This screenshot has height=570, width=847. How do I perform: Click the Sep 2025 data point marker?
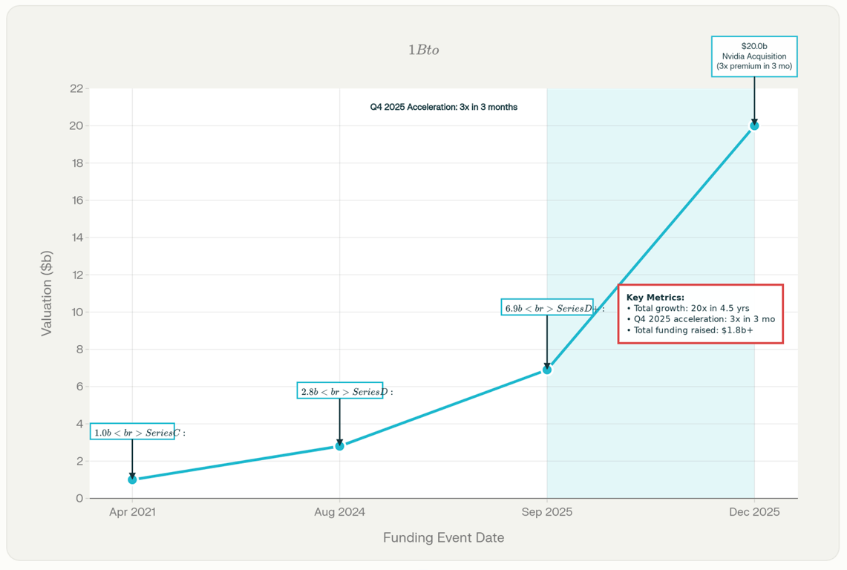tap(547, 370)
